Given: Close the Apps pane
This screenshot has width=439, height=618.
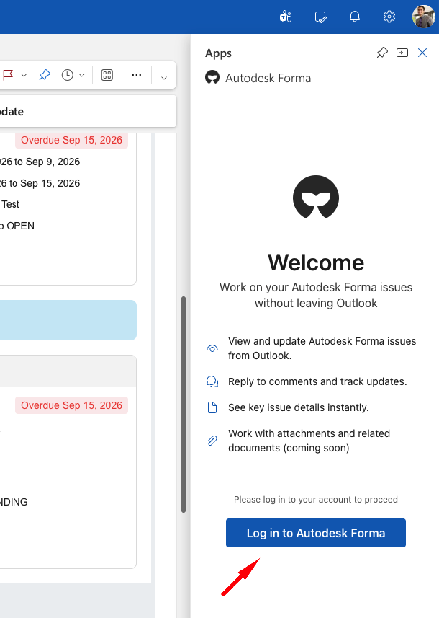Looking at the screenshot, I should click(x=422, y=53).
